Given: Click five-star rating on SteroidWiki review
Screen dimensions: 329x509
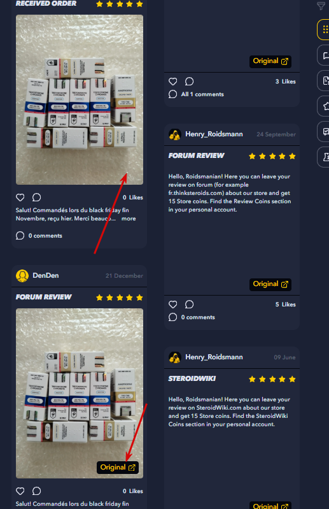Looking at the screenshot, I should (x=272, y=379).
